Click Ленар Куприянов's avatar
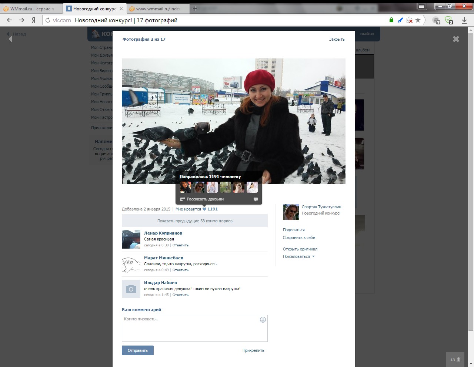This screenshot has width=474, height=367. (x=131, y=239)
